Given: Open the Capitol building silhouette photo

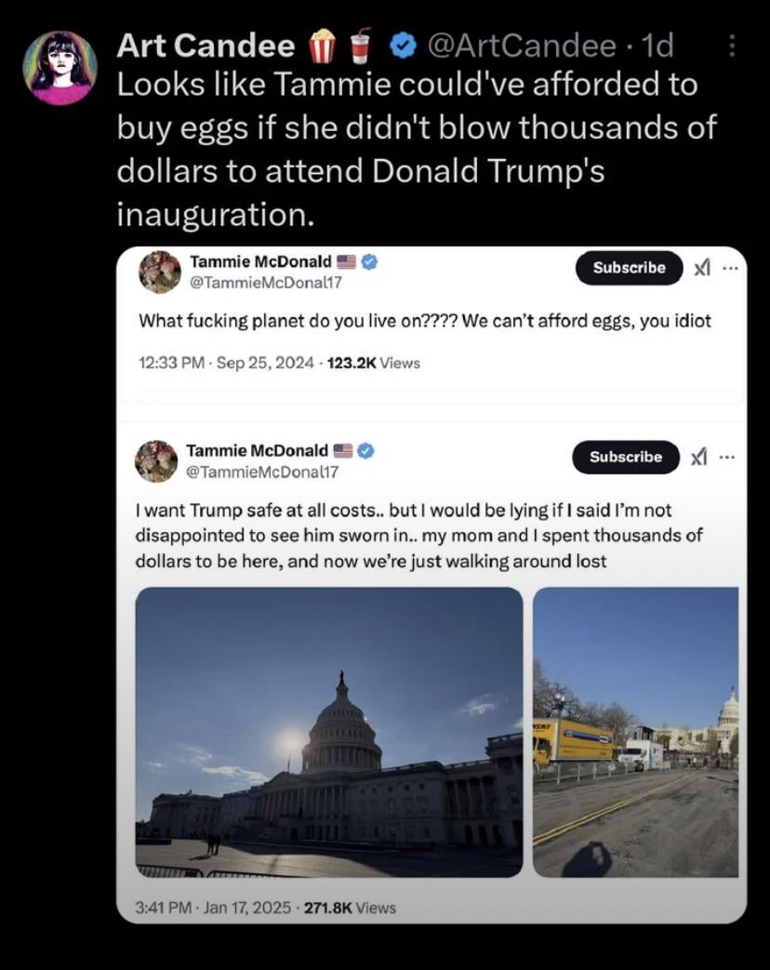Looking at the screenshot, I should 329,731.
